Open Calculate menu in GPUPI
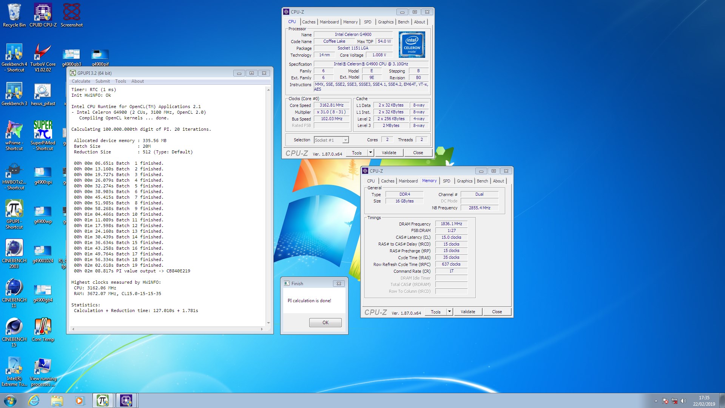 tap(81, 81)
